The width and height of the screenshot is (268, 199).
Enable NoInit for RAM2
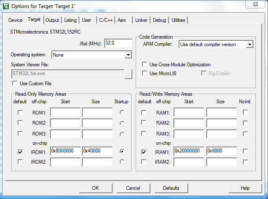tap(245, 123)
